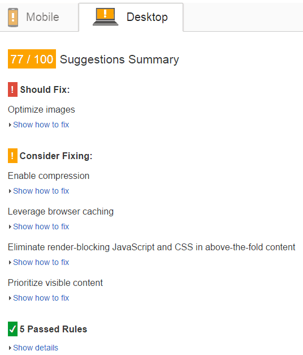Show how to fix render-blocking JavaScript and CSS

[x=41, y=262]
